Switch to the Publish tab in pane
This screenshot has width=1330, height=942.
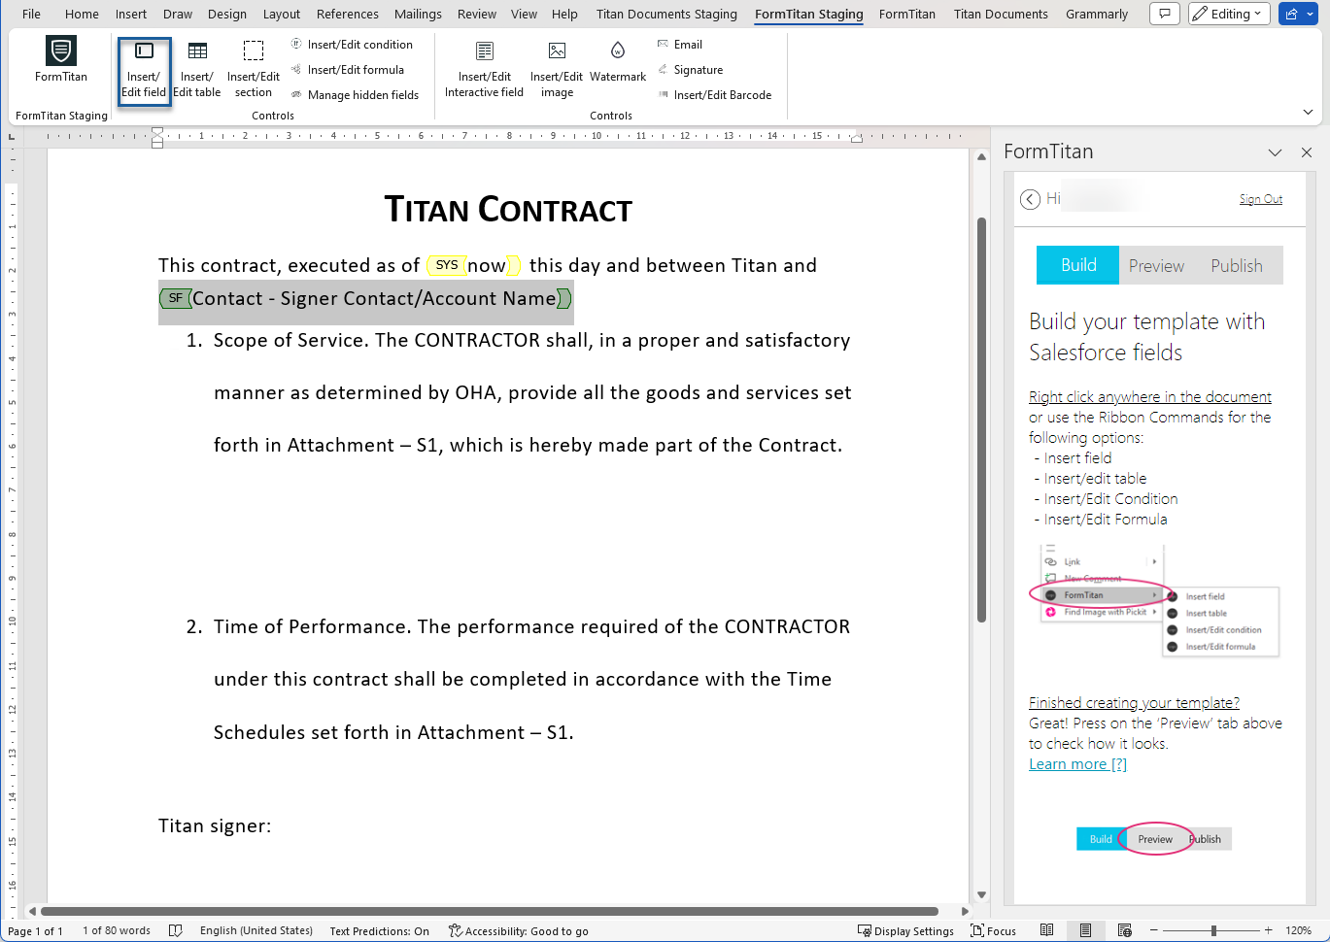pyautogui.click(x=1237, y=265)
